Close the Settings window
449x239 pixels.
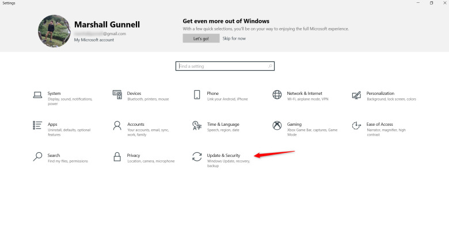pos(445,3)
